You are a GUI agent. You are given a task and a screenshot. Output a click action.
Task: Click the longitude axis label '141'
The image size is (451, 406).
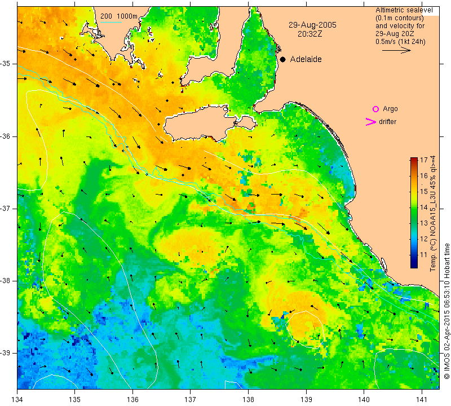coord(422,399)
